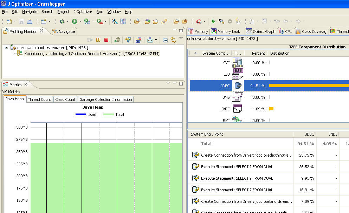Image resolution: width=349 pixels, height=213 pixels.
Task: Select the JDBC component row
Action: click(x=269, y=85)
